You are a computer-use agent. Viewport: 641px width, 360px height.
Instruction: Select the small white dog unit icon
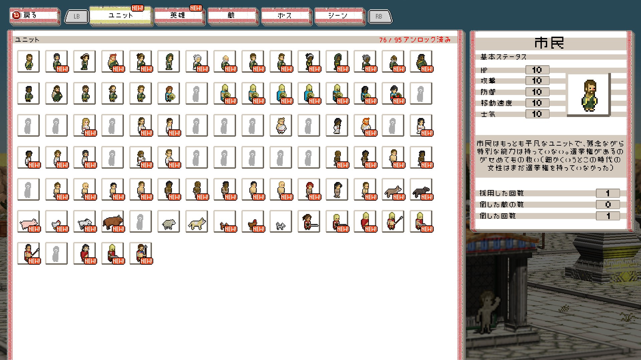tap(280, 221)
